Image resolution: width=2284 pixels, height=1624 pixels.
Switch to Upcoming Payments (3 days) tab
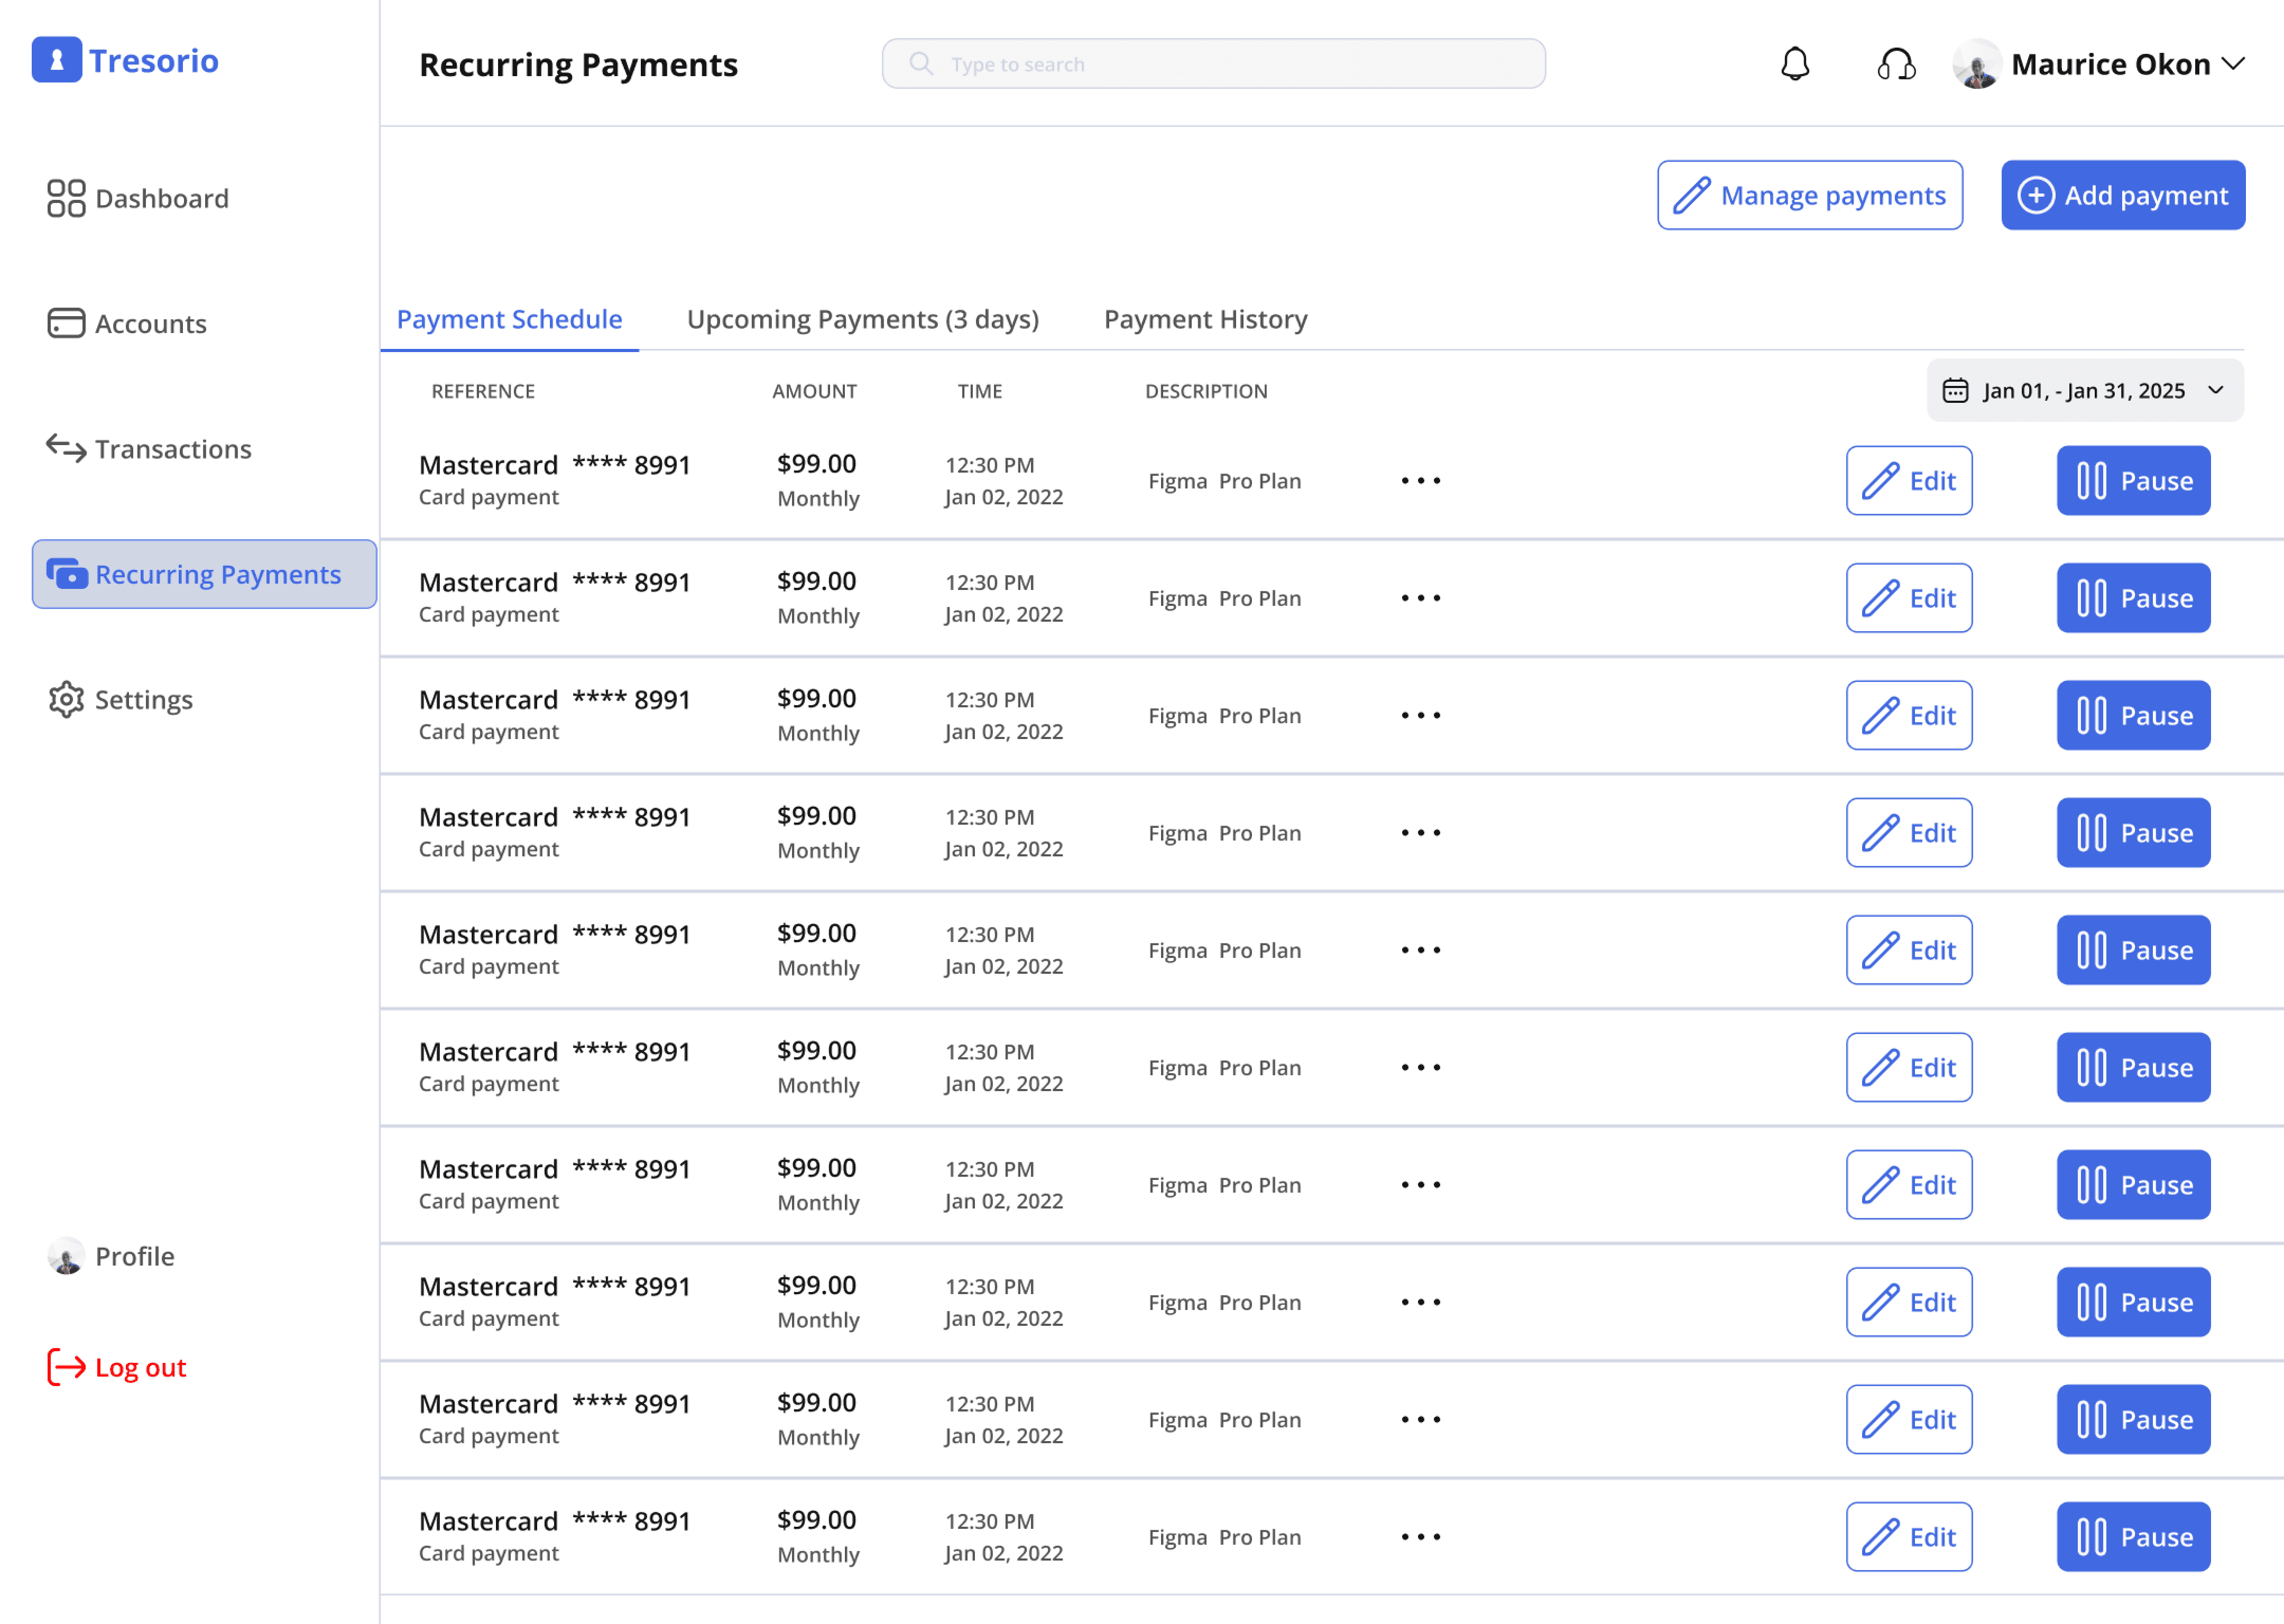862,319
